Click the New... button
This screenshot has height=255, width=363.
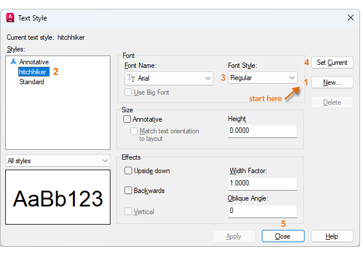pos(332,82)
